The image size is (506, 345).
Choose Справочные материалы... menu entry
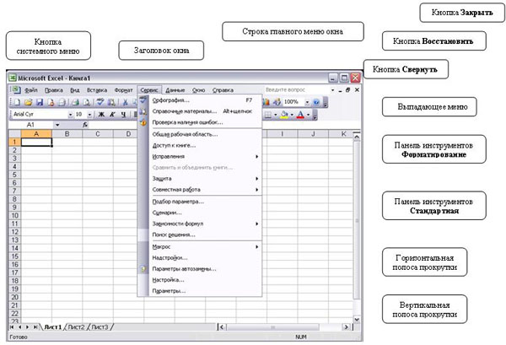200,111
